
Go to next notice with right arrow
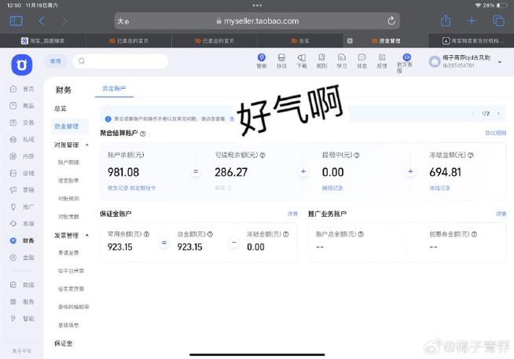pos(498,113)
